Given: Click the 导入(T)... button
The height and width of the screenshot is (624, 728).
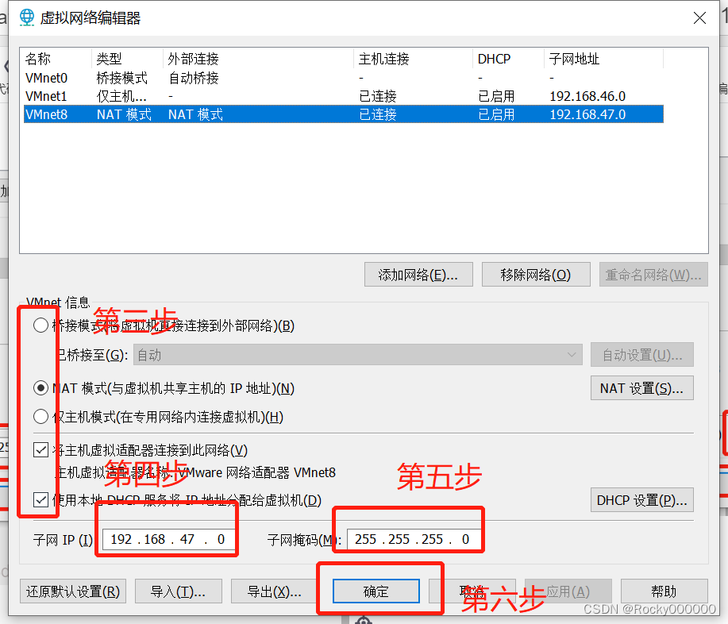Looking at the screenshot, I should click(x=179, y=591).
